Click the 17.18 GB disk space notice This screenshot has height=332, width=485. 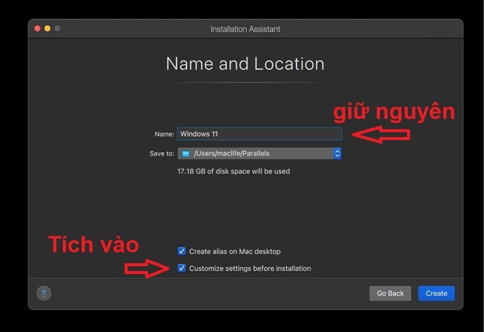tap(233, 171)
